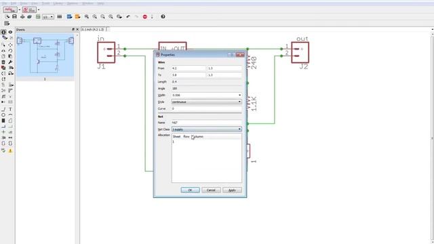The height and width of the screenshot is (244, 434).
Task: Click the Properties dialog help button
Action: (231, 54)
